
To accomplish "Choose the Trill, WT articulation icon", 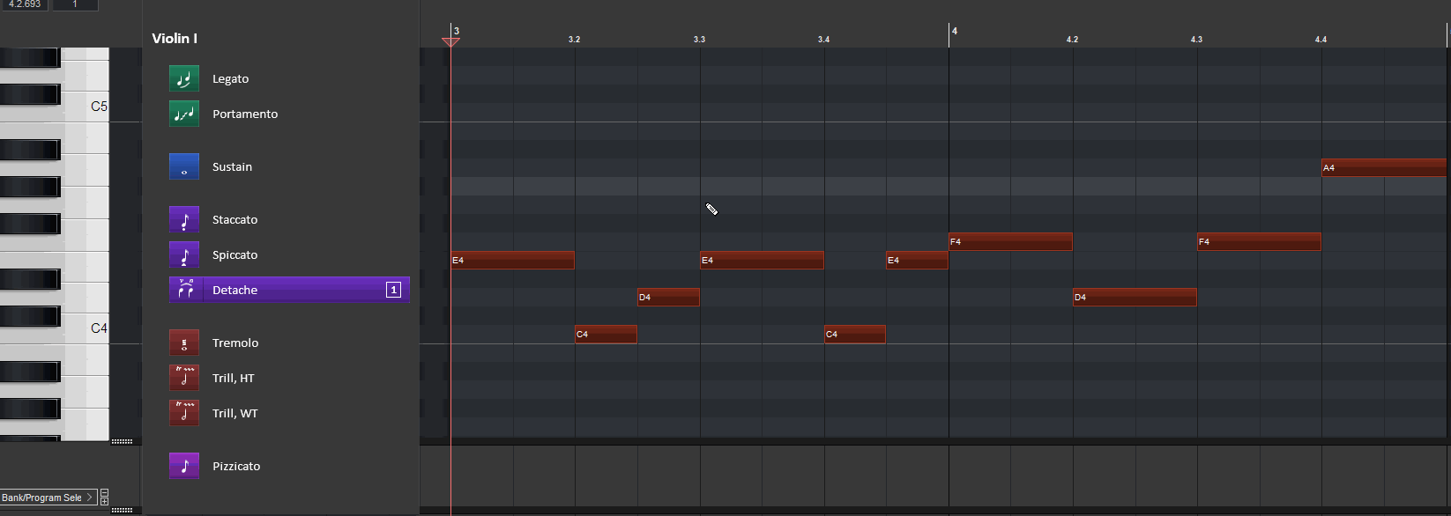I will coord(184,413).
